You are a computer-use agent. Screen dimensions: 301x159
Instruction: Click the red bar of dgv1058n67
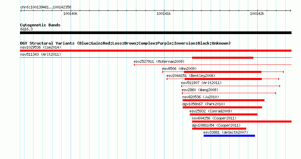click(222, 107)
